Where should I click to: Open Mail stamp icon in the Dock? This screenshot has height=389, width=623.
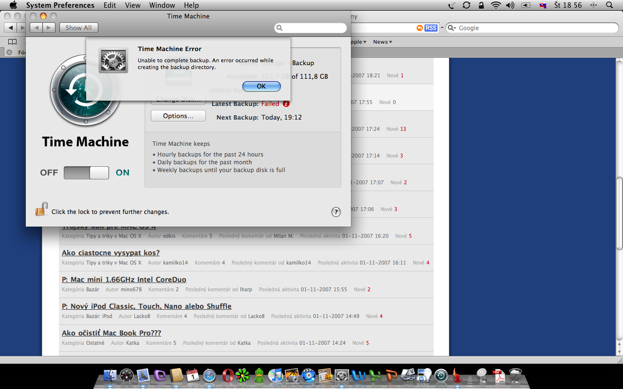143,375
